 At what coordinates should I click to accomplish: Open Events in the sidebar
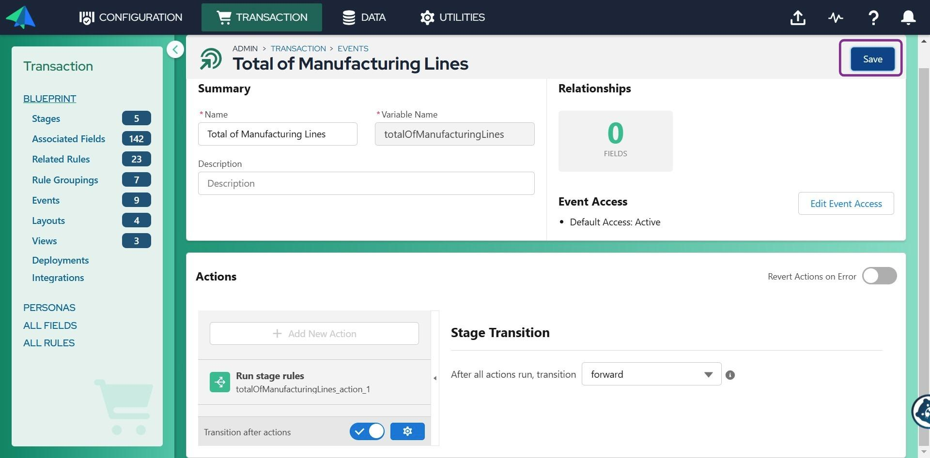pyautogui.click(x=46, y=200)
